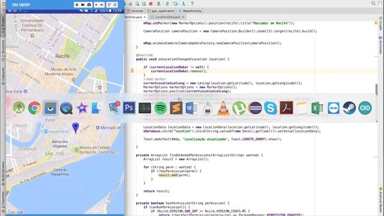Open the Android Model side panel
The image size is (384, 216).
point(381,200)
